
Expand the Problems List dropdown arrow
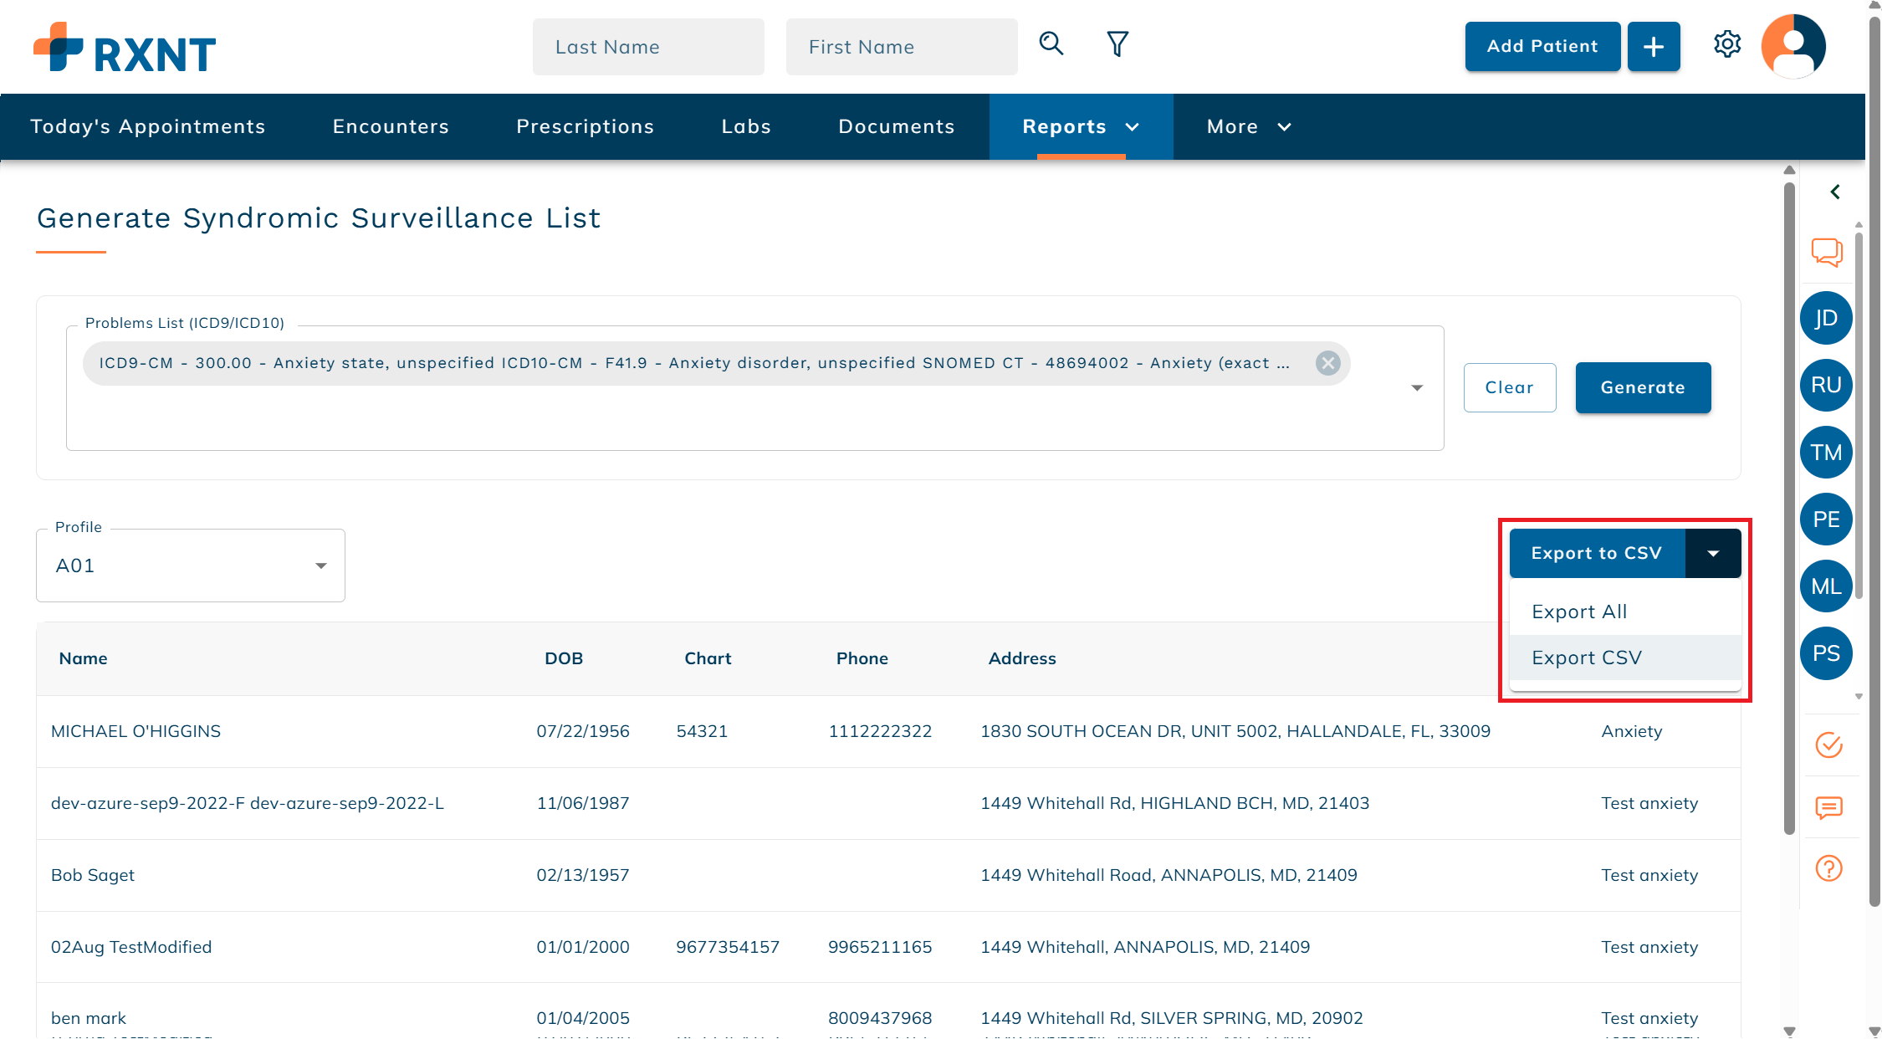[1417, 388]
